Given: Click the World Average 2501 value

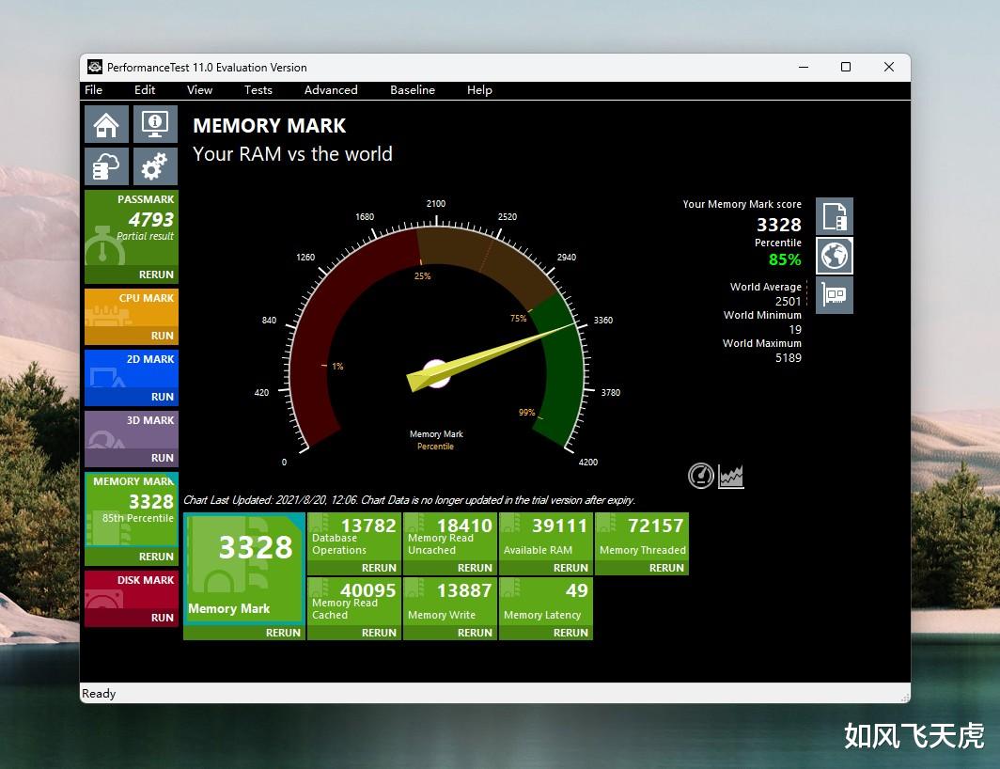Looking at the screenshot, I should click(788, 301).
